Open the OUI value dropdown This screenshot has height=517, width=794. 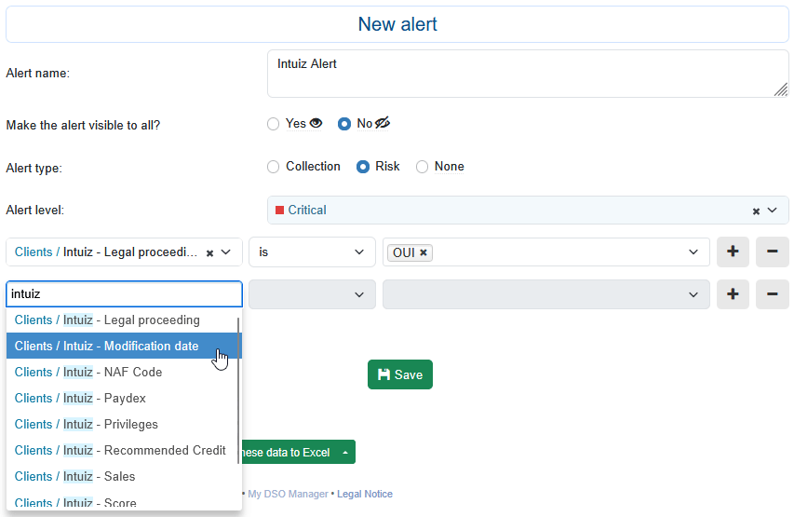click(693, 252)
